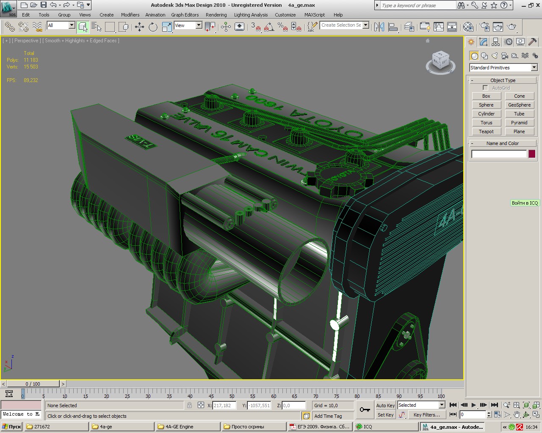Choose the Select and Uniform Scale tool
542x433 pixels.
tap(167, 27)
